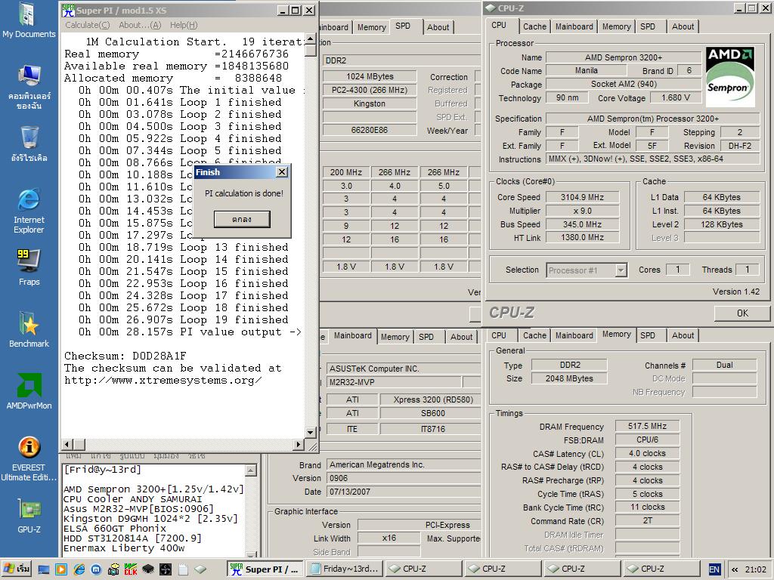The image size is (774, 580).
Task: Click Super PI vertical scrollbar down arrow
Action: [x=310, y=432]
